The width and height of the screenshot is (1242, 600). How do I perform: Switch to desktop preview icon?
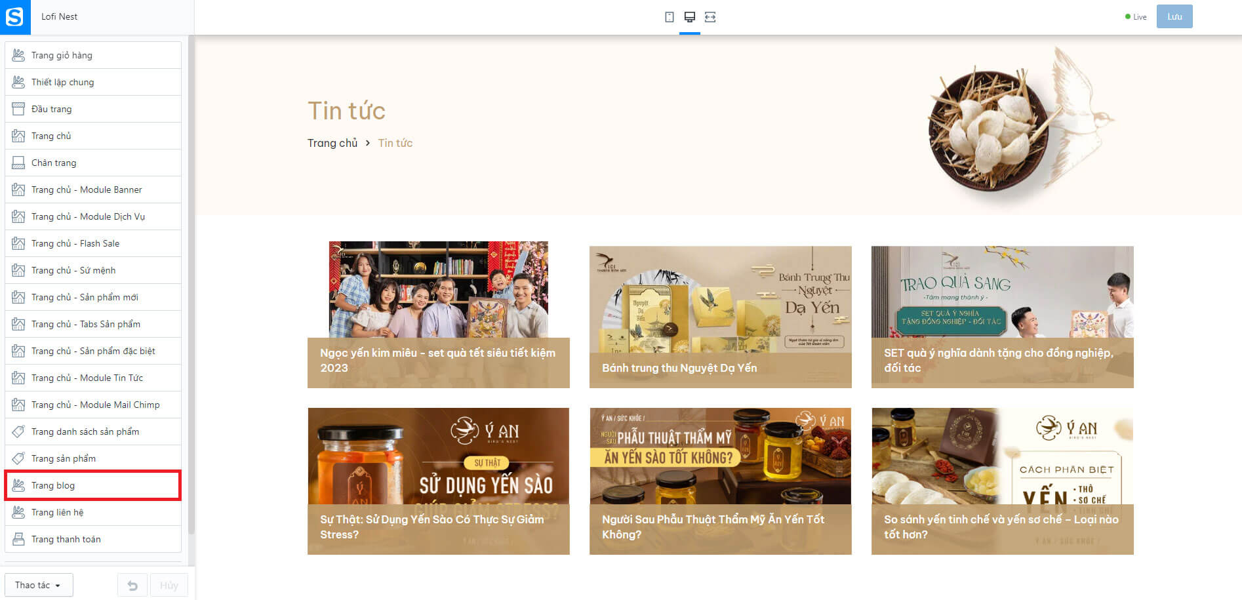click(689, 17)
